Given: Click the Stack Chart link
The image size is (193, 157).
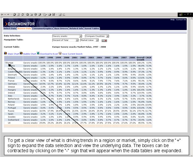Looking at the screenshot, I should (13, 54).
